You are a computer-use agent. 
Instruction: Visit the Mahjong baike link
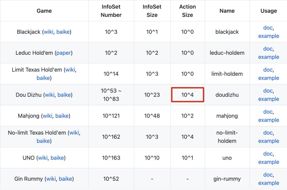[x=62, y=116]
